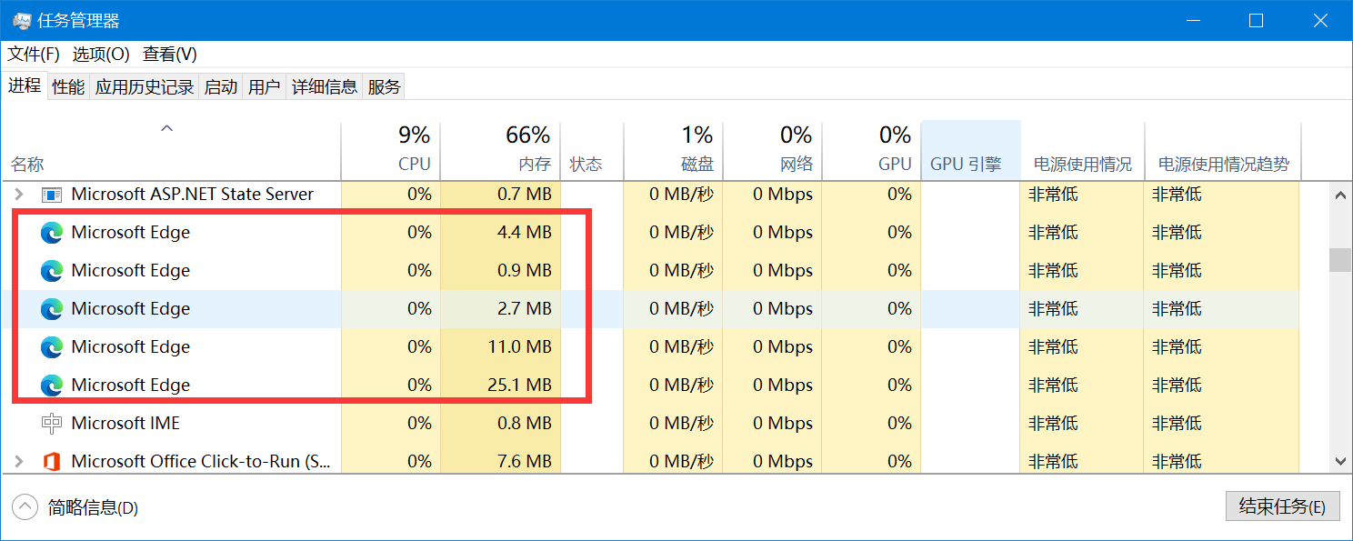Select the Microsoft IME process name
Viewport: 1353px width, 541px height.
pos(125,423)
